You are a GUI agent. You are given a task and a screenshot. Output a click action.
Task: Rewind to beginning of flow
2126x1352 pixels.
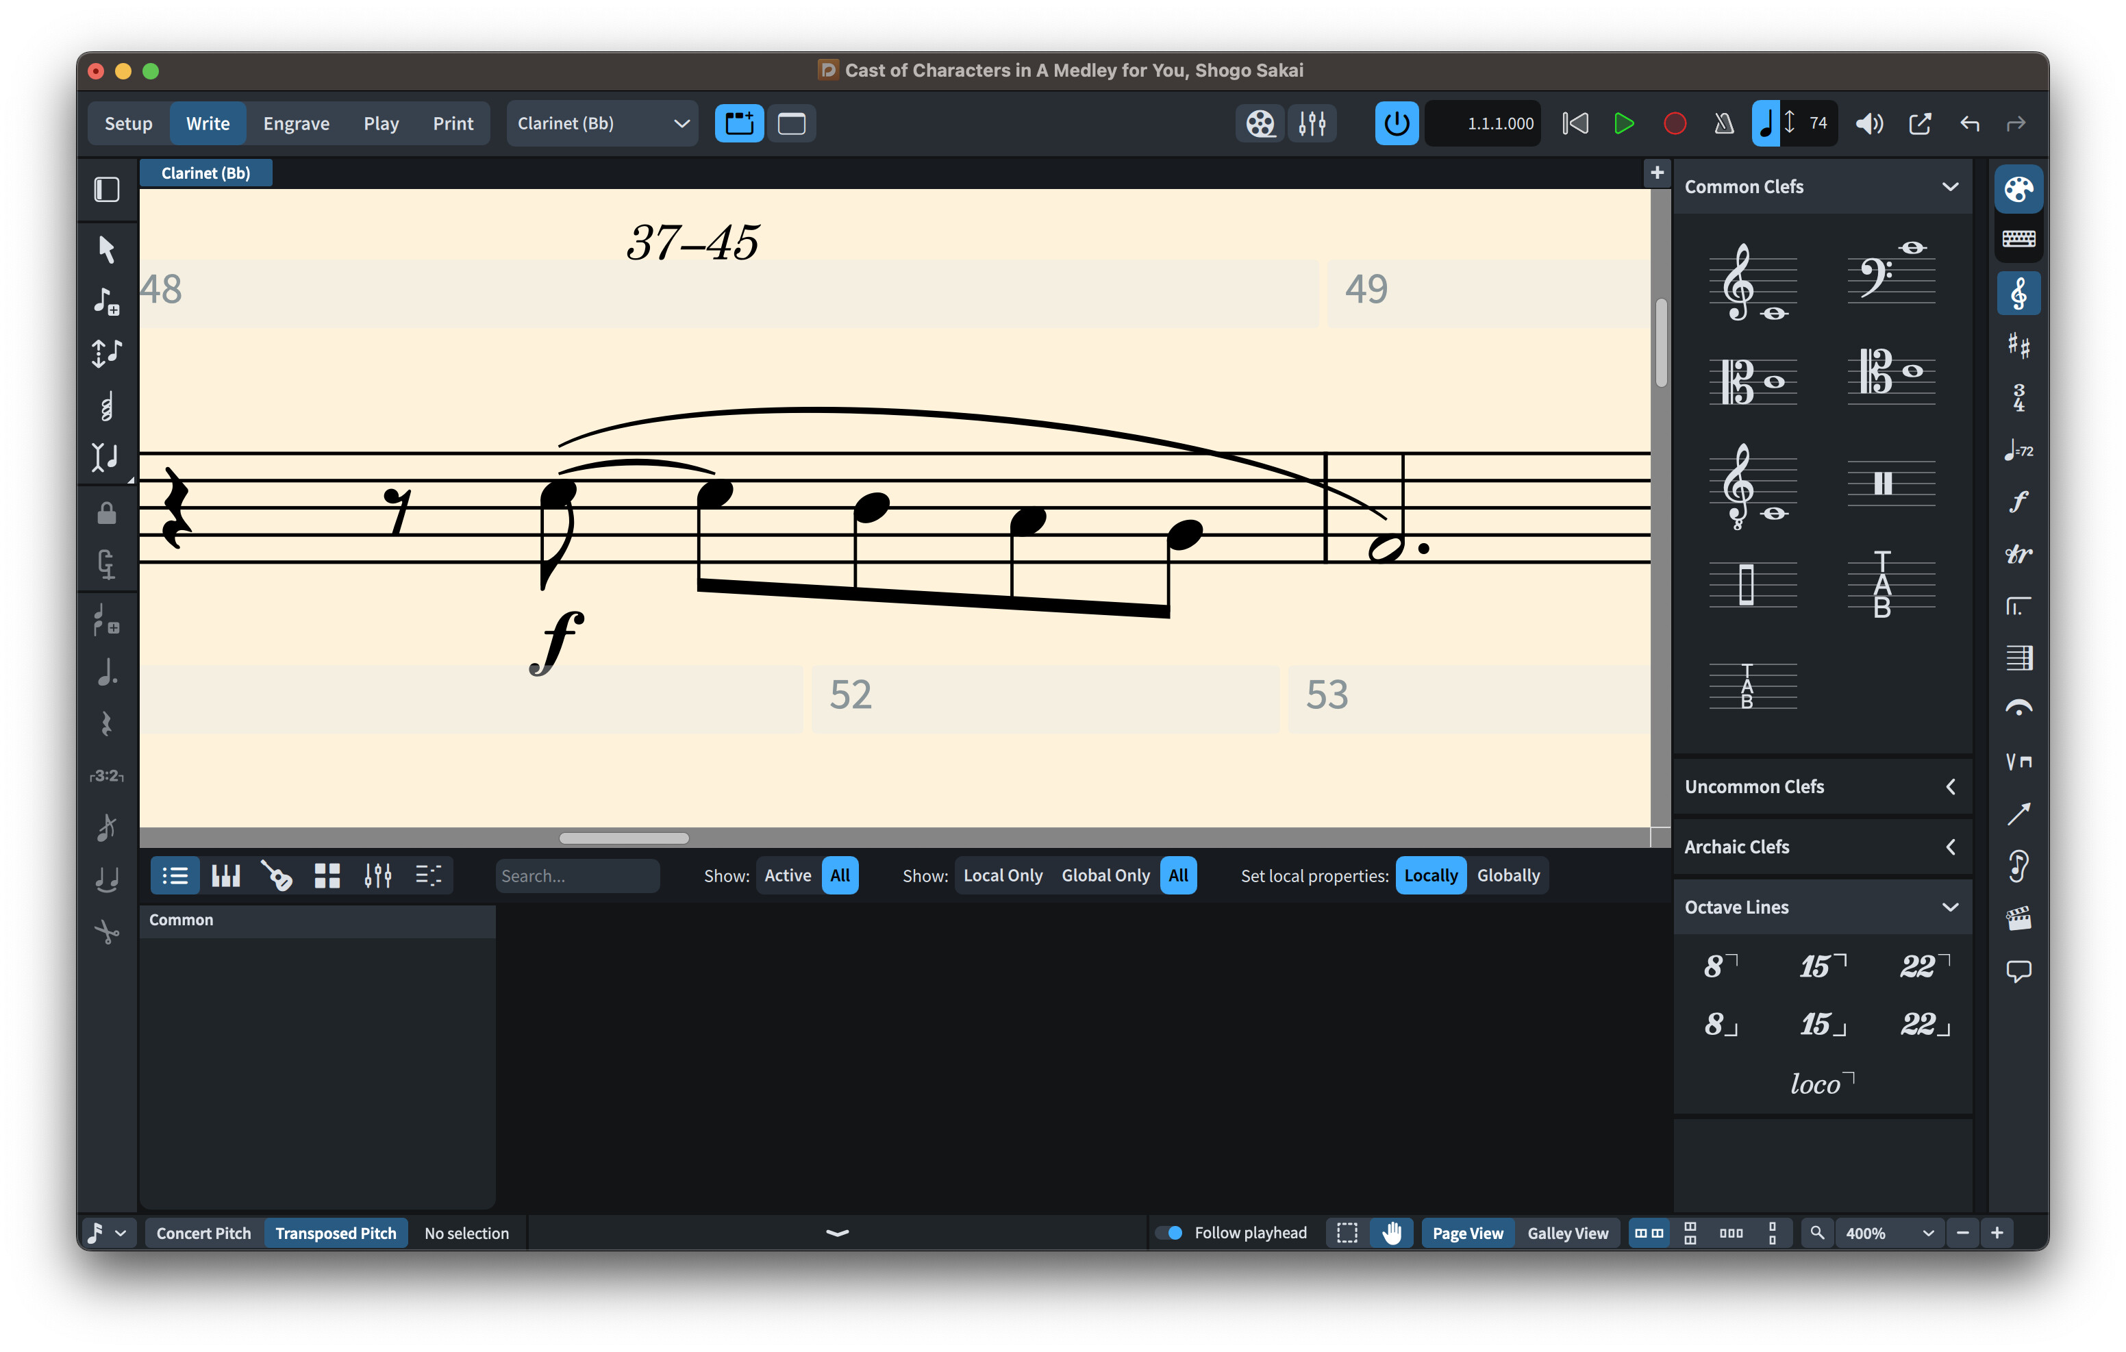click(1575, 124)
